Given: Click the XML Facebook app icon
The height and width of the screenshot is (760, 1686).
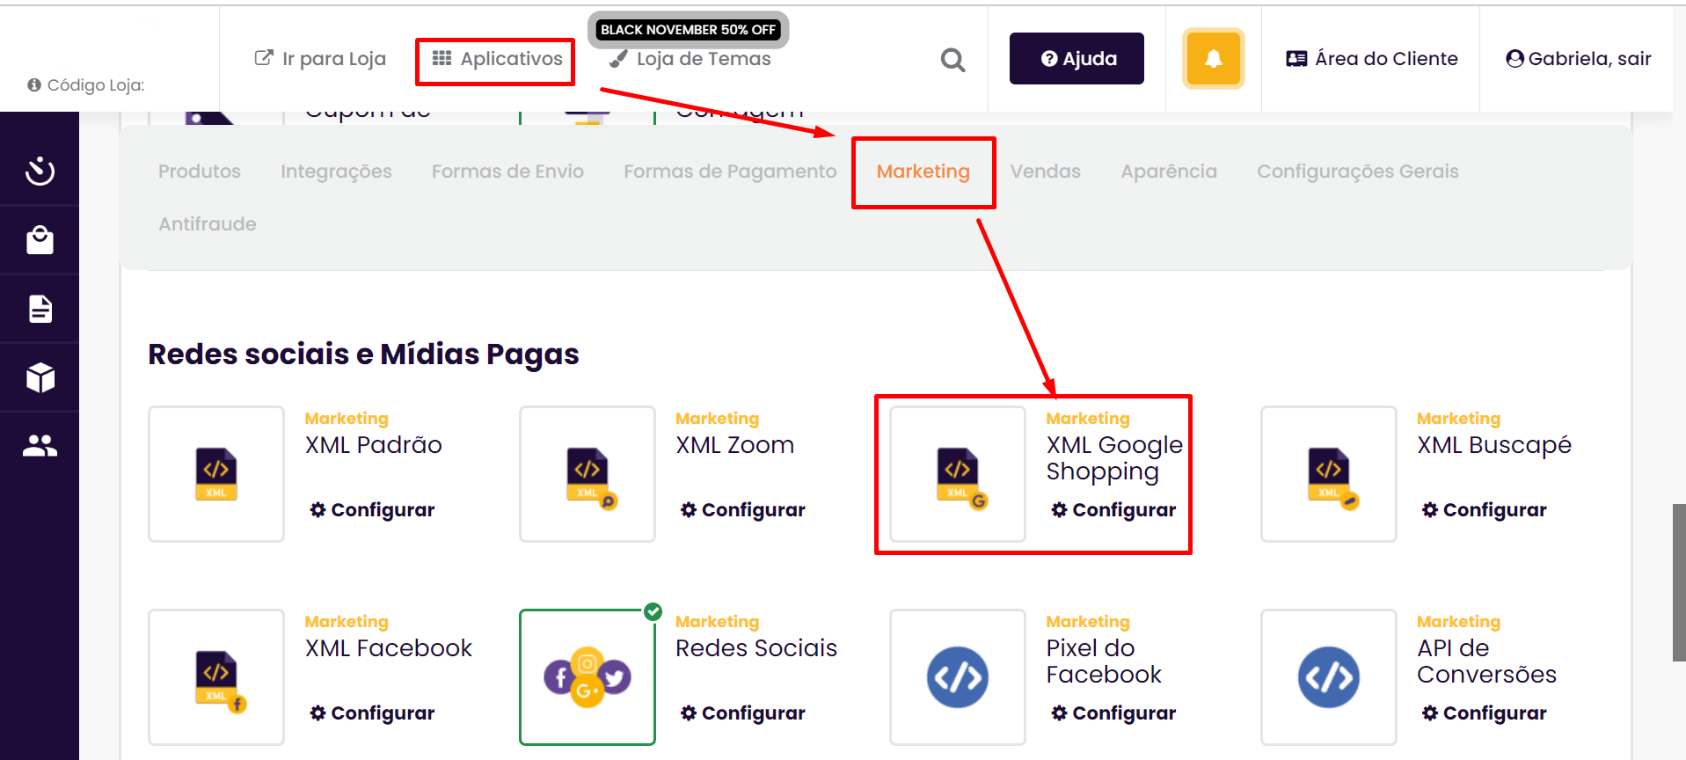Looking at the screenshot, I should point(216,677).
